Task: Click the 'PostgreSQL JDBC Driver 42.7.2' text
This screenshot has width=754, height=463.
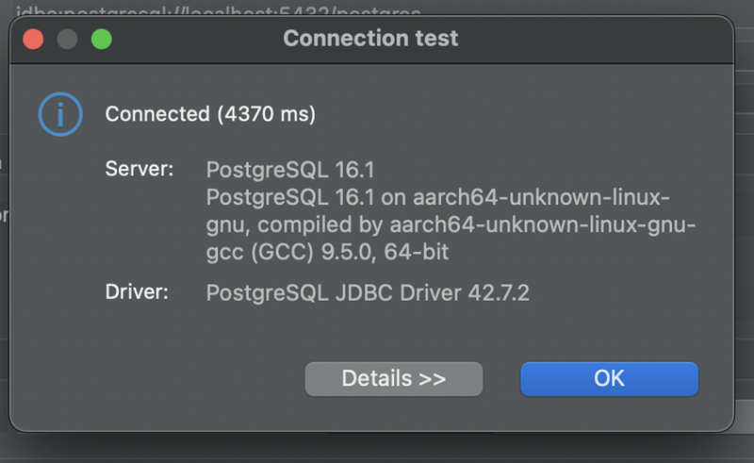Action: coord(368,292)
